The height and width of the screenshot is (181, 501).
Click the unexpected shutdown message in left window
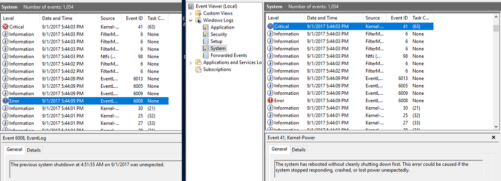pyautogui.click(x=87, y=164)
